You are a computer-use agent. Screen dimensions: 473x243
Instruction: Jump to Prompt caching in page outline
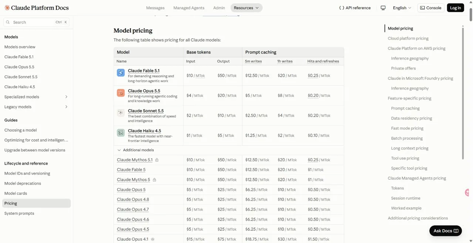click(x=405, y=108)
